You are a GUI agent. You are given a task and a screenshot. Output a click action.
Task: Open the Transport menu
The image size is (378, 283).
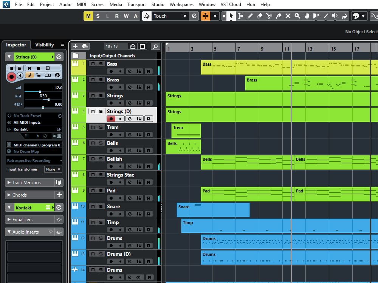[136, 4]
